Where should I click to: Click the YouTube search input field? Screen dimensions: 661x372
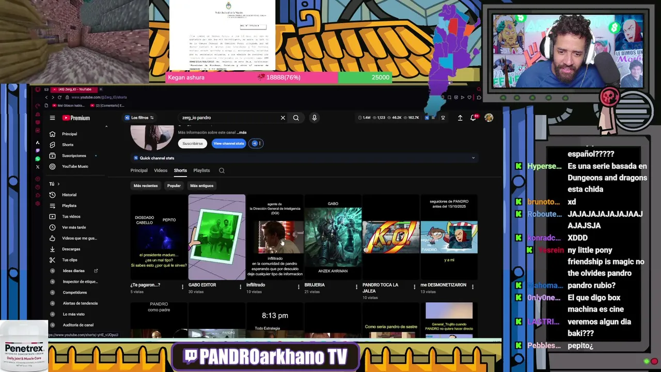click(230, 118)
